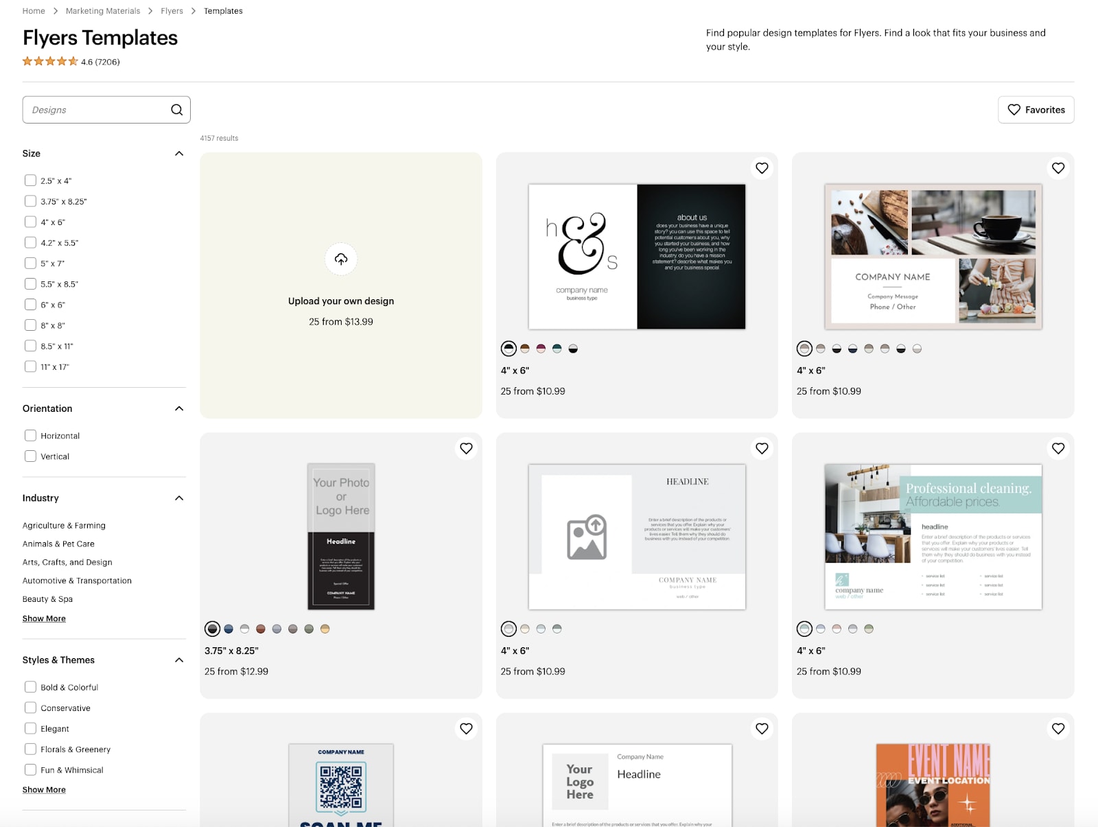Viewport: 1098px width, 827px height.
Task: Collapse the Styles & Themes section
Action: (178, 660)
